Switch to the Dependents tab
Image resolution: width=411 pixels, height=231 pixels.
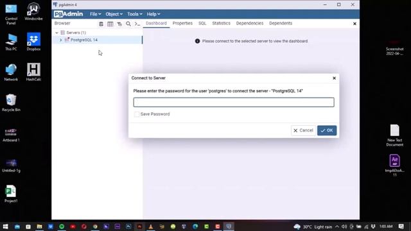(281, 23)
